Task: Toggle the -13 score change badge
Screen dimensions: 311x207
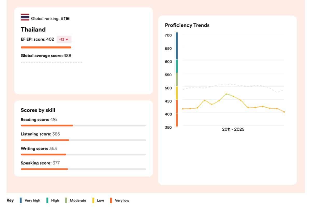Action: tap(65, 39)
